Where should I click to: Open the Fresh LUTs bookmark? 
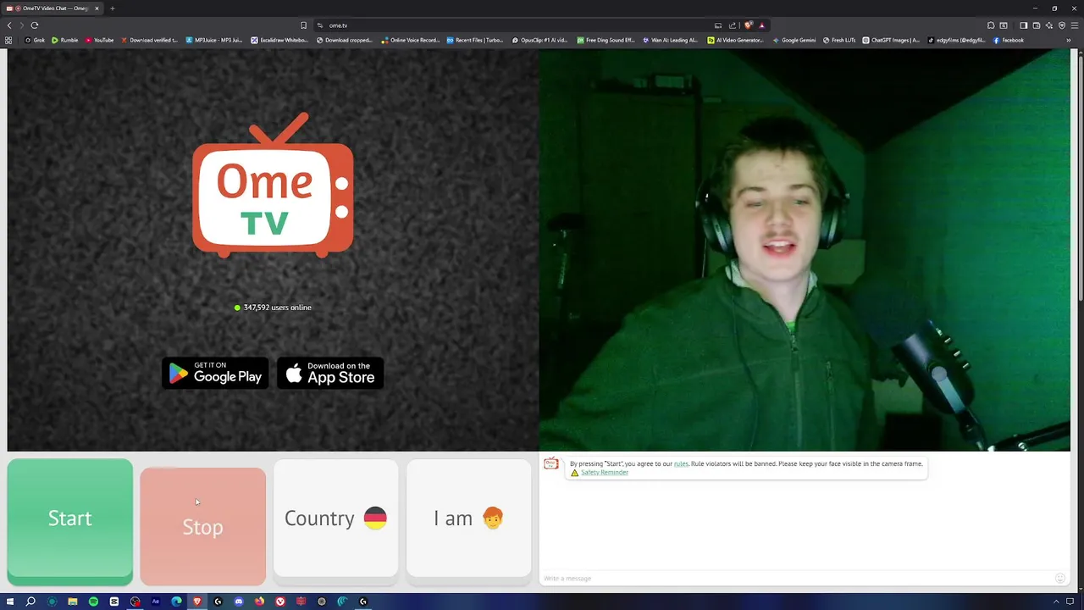pyautogui.click(x=839, y=40)
